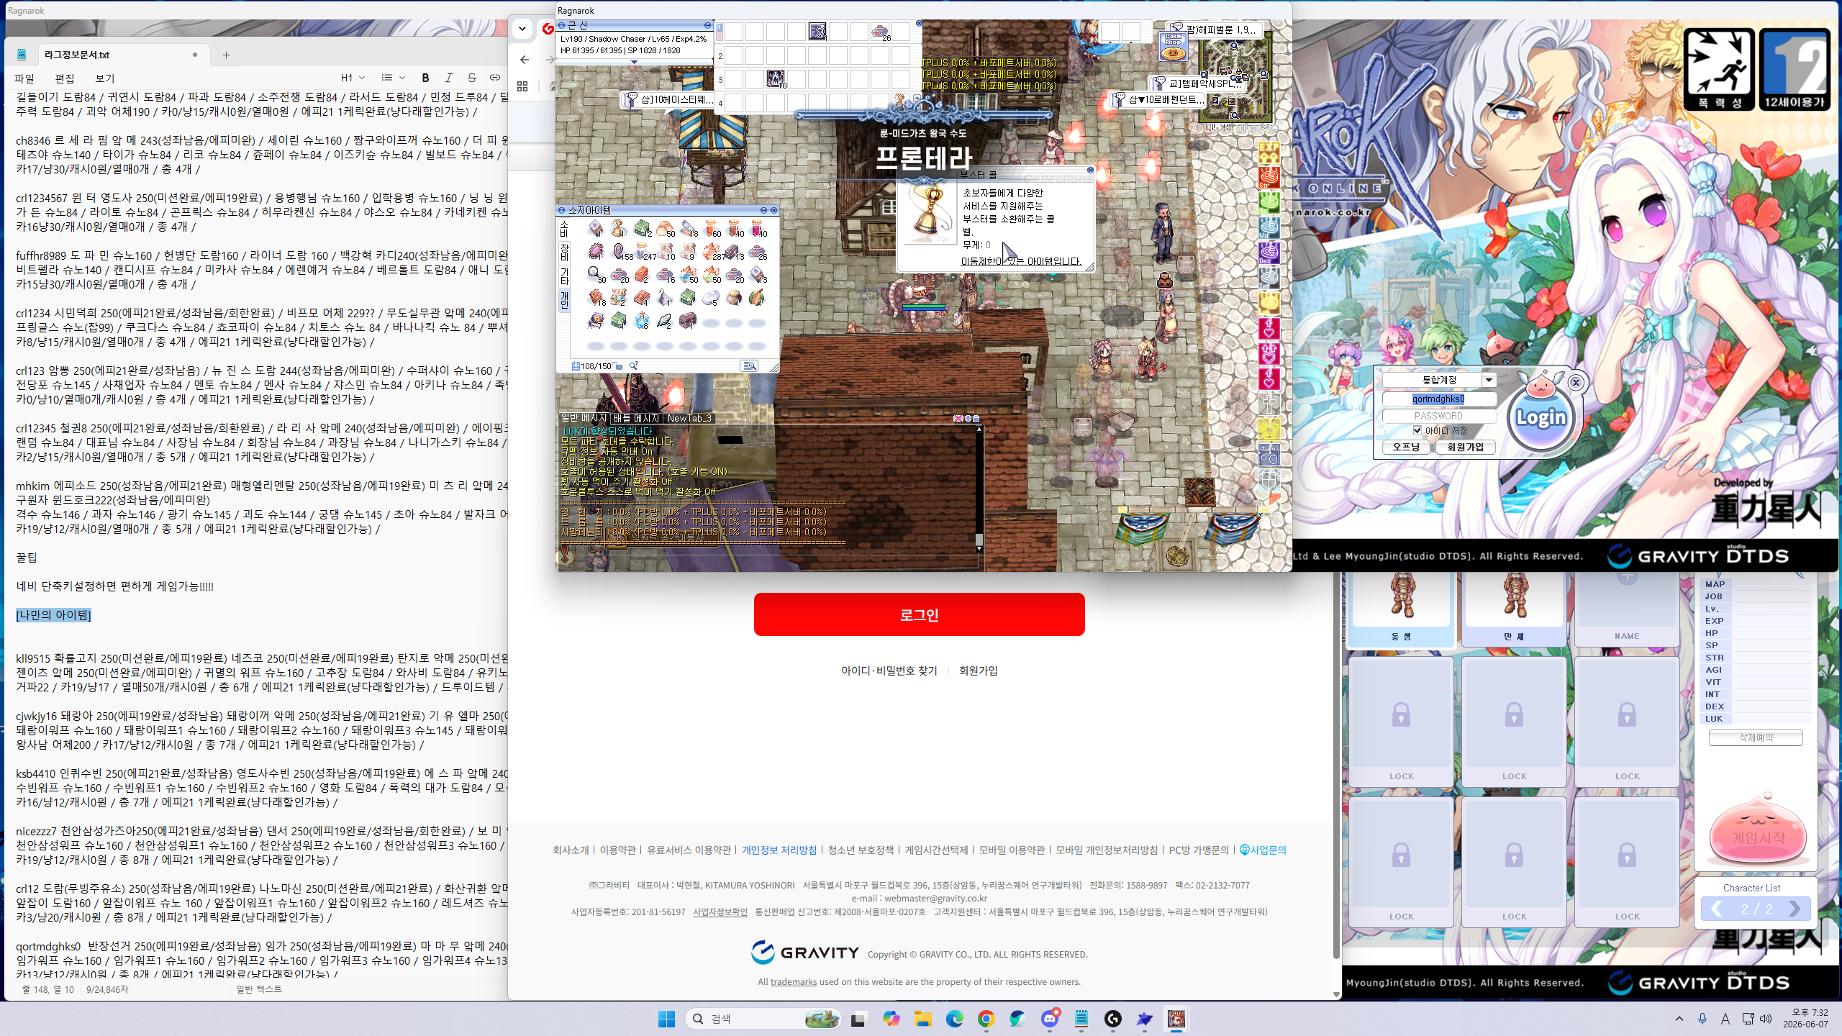Click the taskbar 검색 search box
The image size is (1842, 1036).
(x=764, y=1019)
